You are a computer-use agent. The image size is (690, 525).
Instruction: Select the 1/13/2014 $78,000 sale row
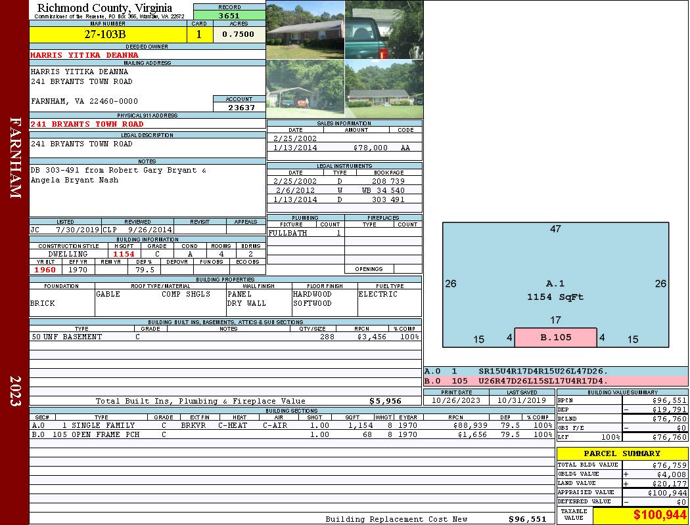[344, 148]
